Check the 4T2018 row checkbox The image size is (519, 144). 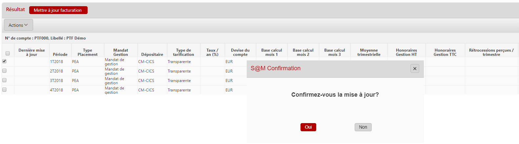[4, 89]
